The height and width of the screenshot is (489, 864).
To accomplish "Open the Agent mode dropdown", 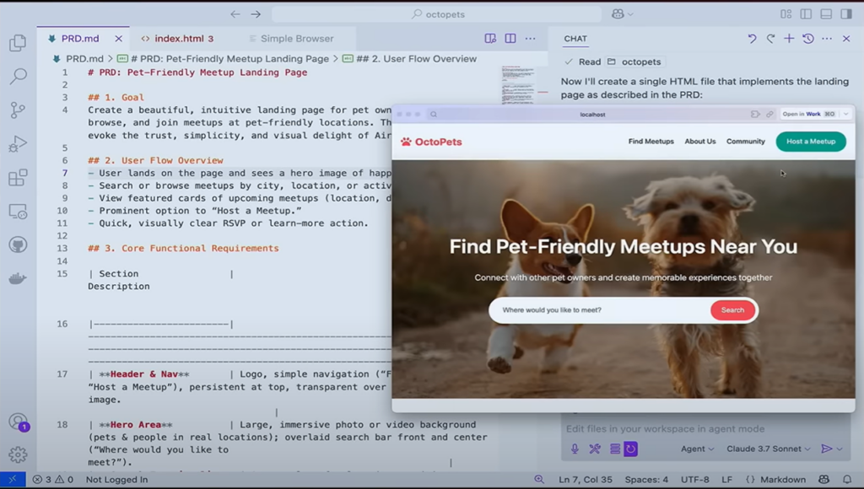I will [x=697, y=449].
